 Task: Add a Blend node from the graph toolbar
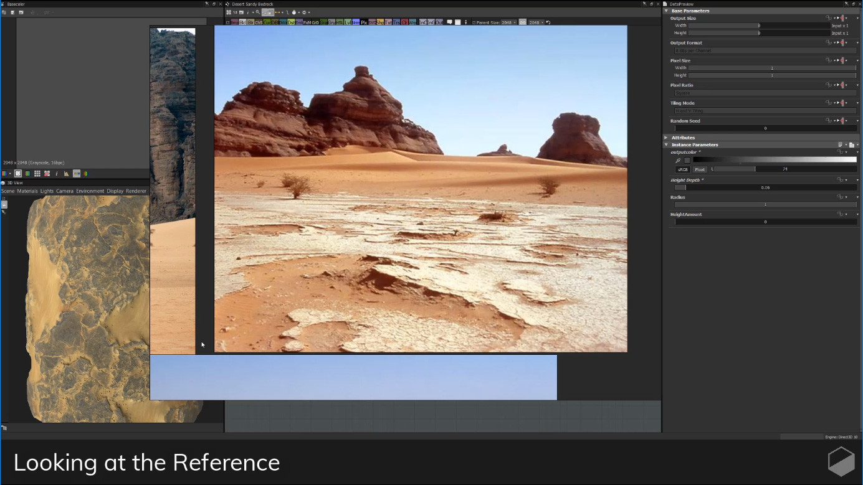coord(242,22)
